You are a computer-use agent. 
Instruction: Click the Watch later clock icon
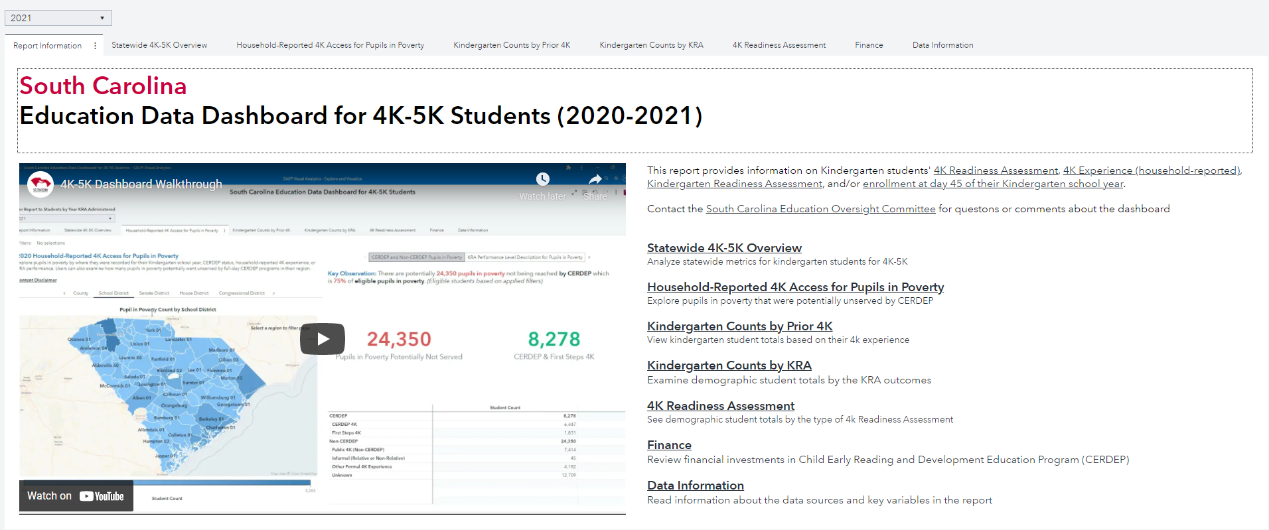[x=542, y=179]
